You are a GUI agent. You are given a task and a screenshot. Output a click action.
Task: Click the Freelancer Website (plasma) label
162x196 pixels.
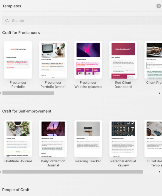tap(88, 85)
